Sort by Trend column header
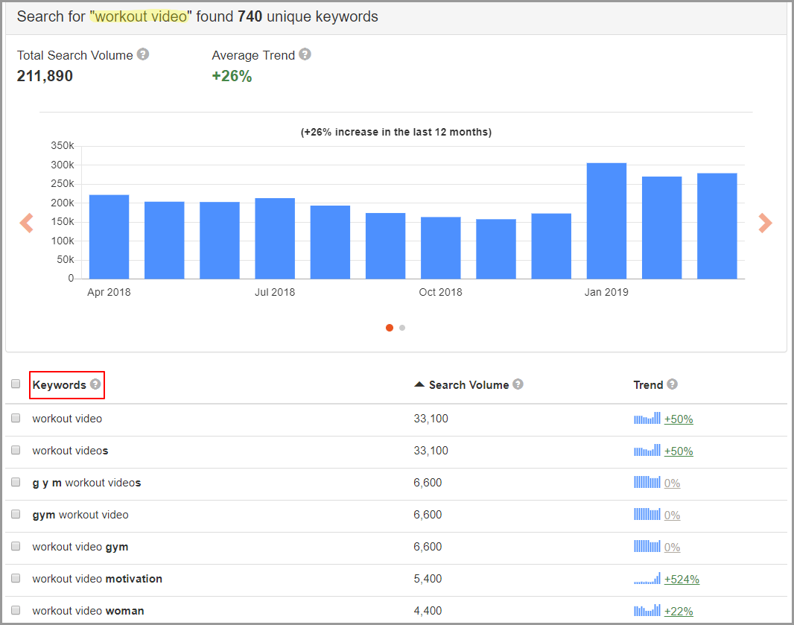This screenshot has width=794, height=625. tap(648, 385)
